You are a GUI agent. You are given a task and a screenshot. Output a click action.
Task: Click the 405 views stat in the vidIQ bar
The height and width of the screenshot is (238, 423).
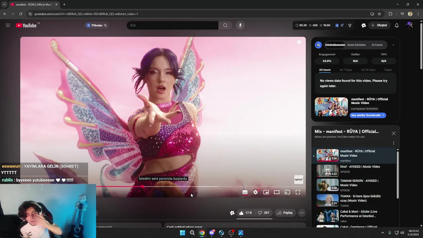click(313, 25)
